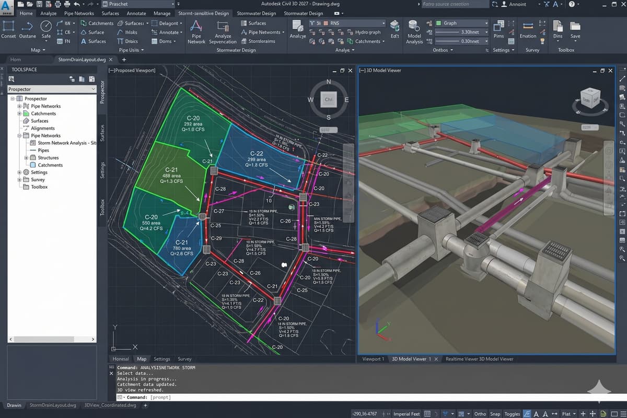Switch to the Annotate ribbon tab
Screen dimensions: 627x418
pyautogui.click(x=136, y=13)
